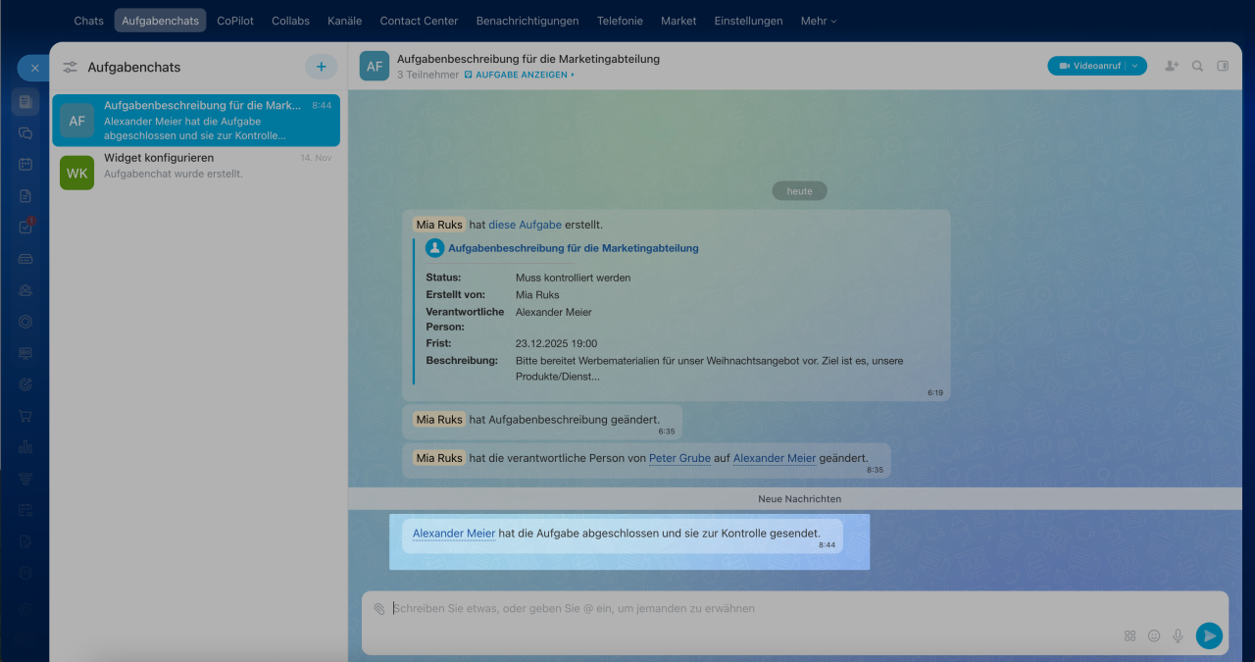This screenshot has height=662, width=1255.
Task: Click the 'heute' date badge
Action: [799, 191]
